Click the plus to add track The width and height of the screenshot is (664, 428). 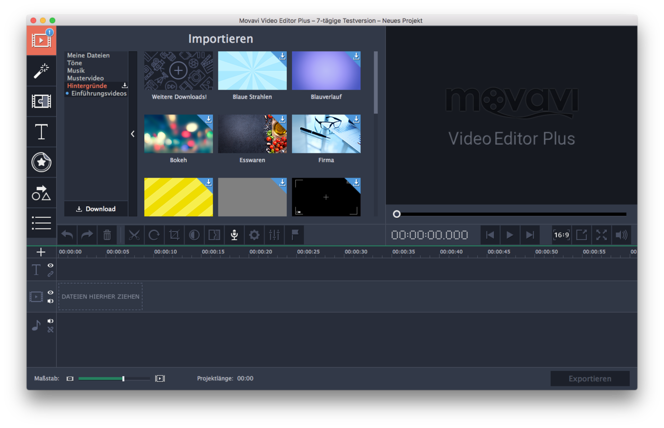point(41,252)
